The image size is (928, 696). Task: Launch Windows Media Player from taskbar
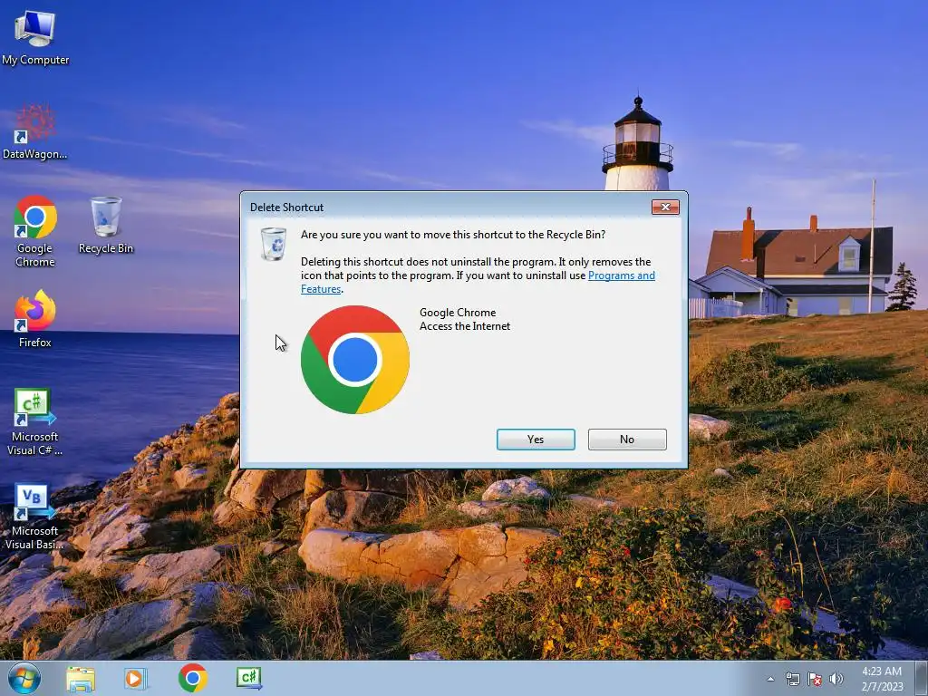(x=136, y=679)
